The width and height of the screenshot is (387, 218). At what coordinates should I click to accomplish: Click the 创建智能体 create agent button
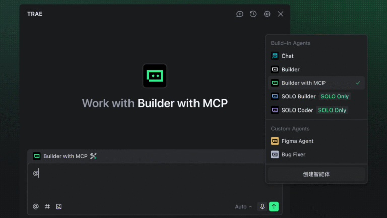(316, 174)
